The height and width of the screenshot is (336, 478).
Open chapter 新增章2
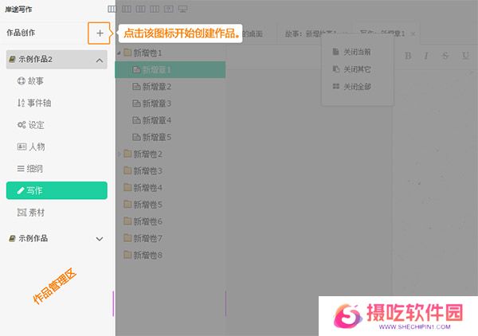151,87
